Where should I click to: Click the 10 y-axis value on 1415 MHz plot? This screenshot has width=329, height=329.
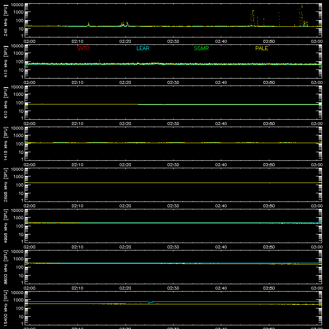coord(21,152)
